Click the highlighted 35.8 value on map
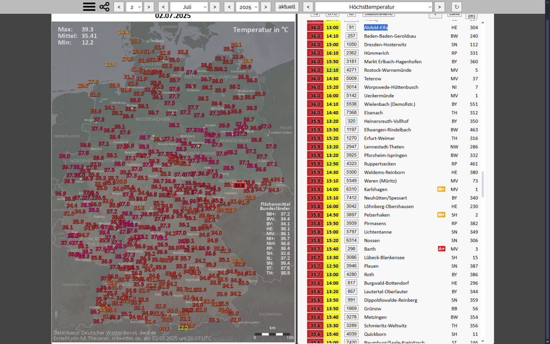Image resolution: width=550 pixels, height=344 pixels. click(239, 186)
